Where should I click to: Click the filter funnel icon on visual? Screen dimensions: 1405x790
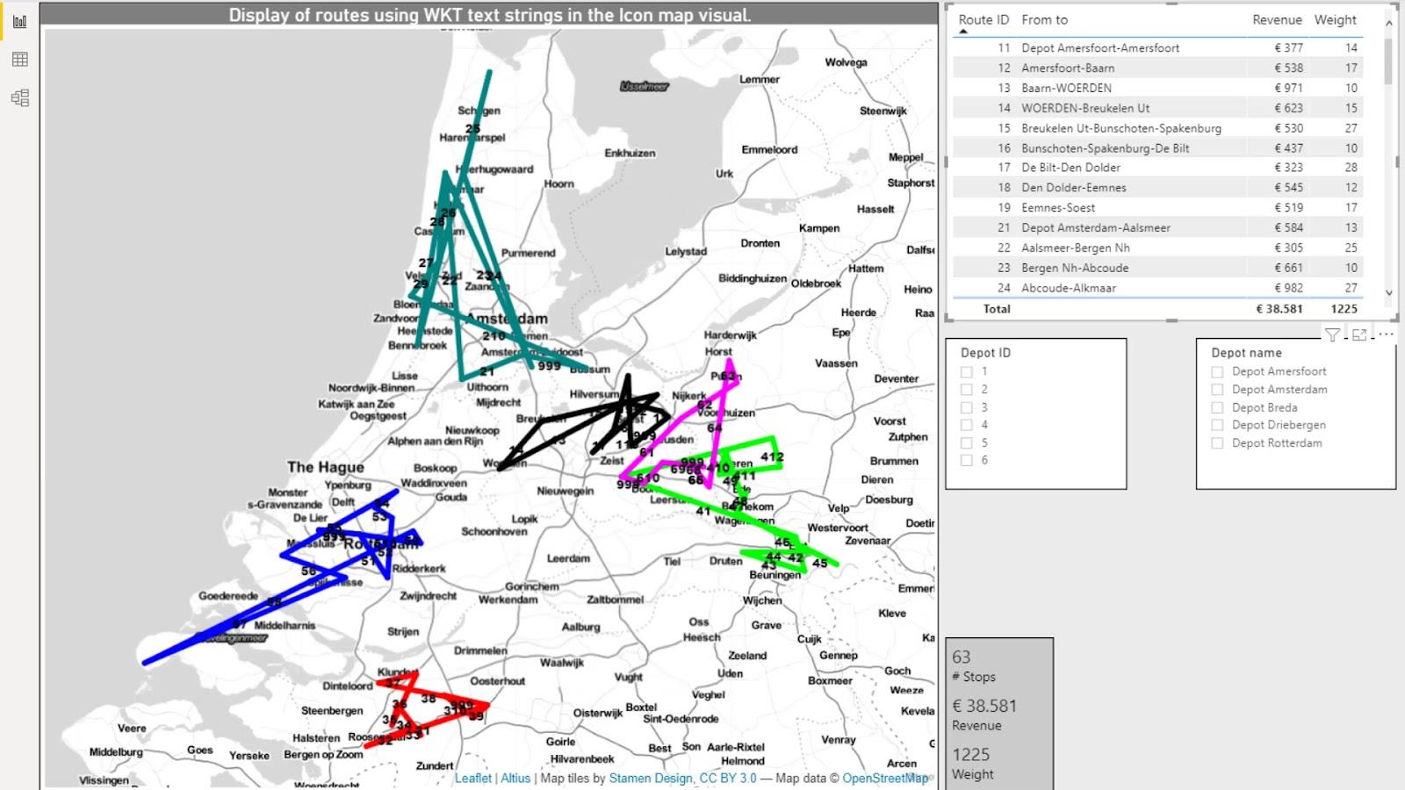1332,334
